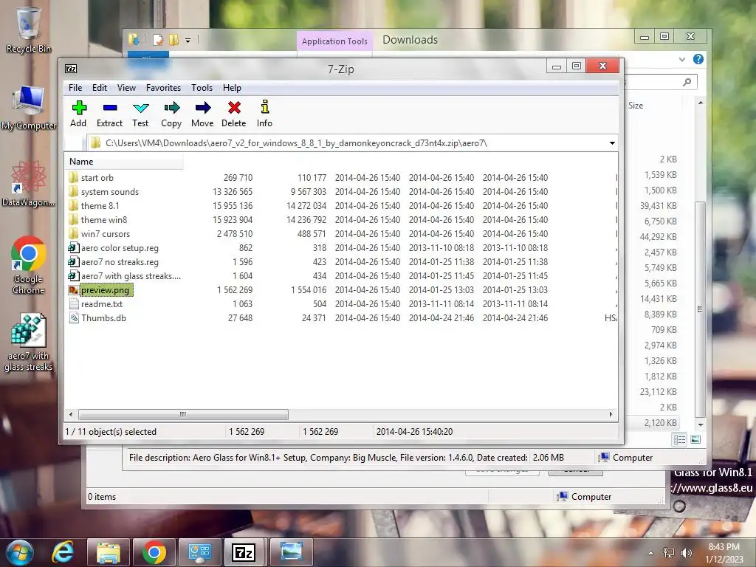Open the My Computer desktop icon

pyautogui.click(x=29, y=108)
